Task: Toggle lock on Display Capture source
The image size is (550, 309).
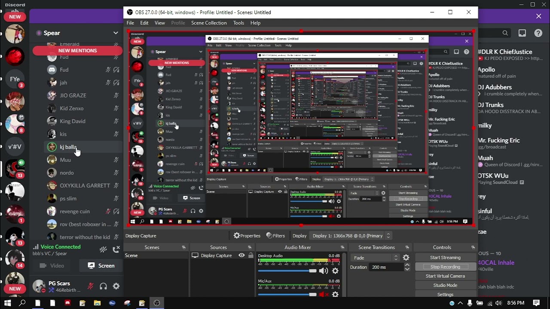Action: 251,255
